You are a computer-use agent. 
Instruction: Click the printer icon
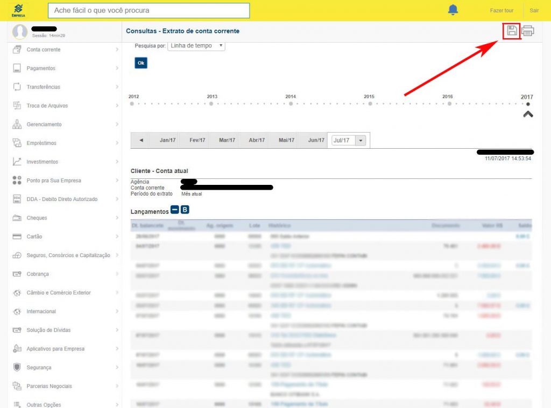point(527,31)
